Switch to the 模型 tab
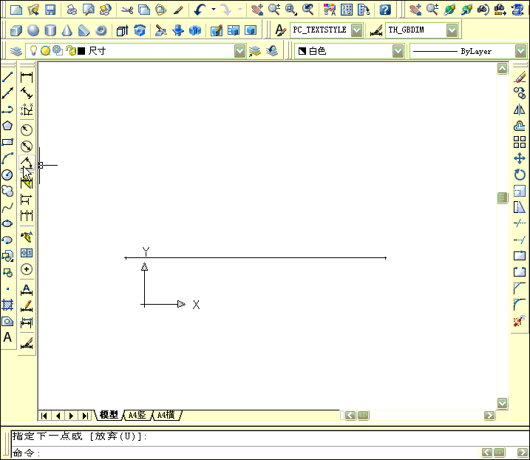This screenshot has width=530, height=460. [109, 415]
